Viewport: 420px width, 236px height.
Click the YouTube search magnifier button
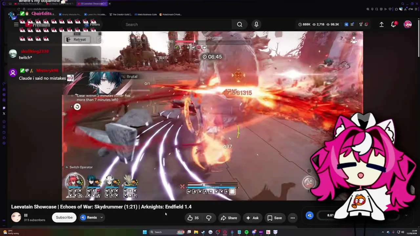coord(240,24)
